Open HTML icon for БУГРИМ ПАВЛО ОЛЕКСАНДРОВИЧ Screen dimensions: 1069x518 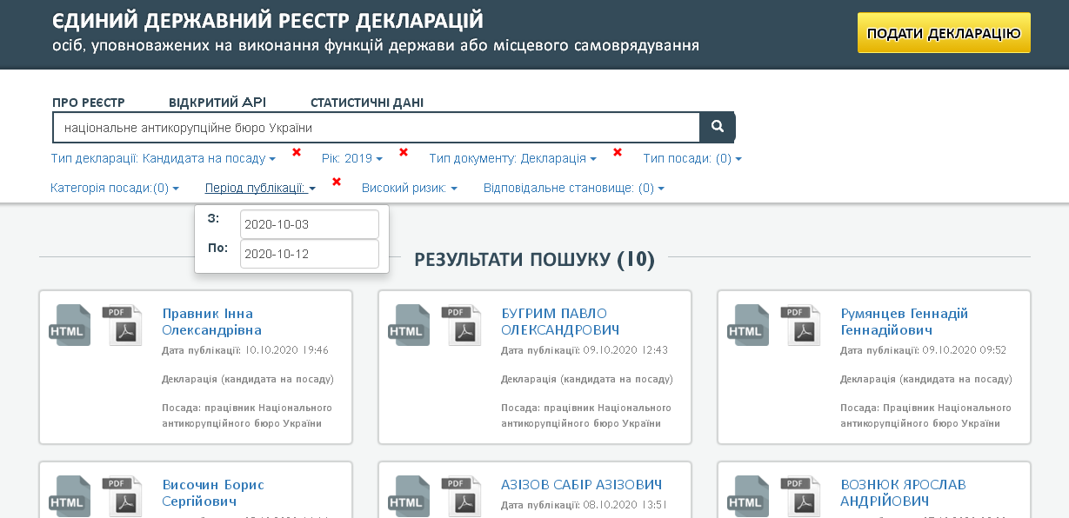tap(409, 325)
